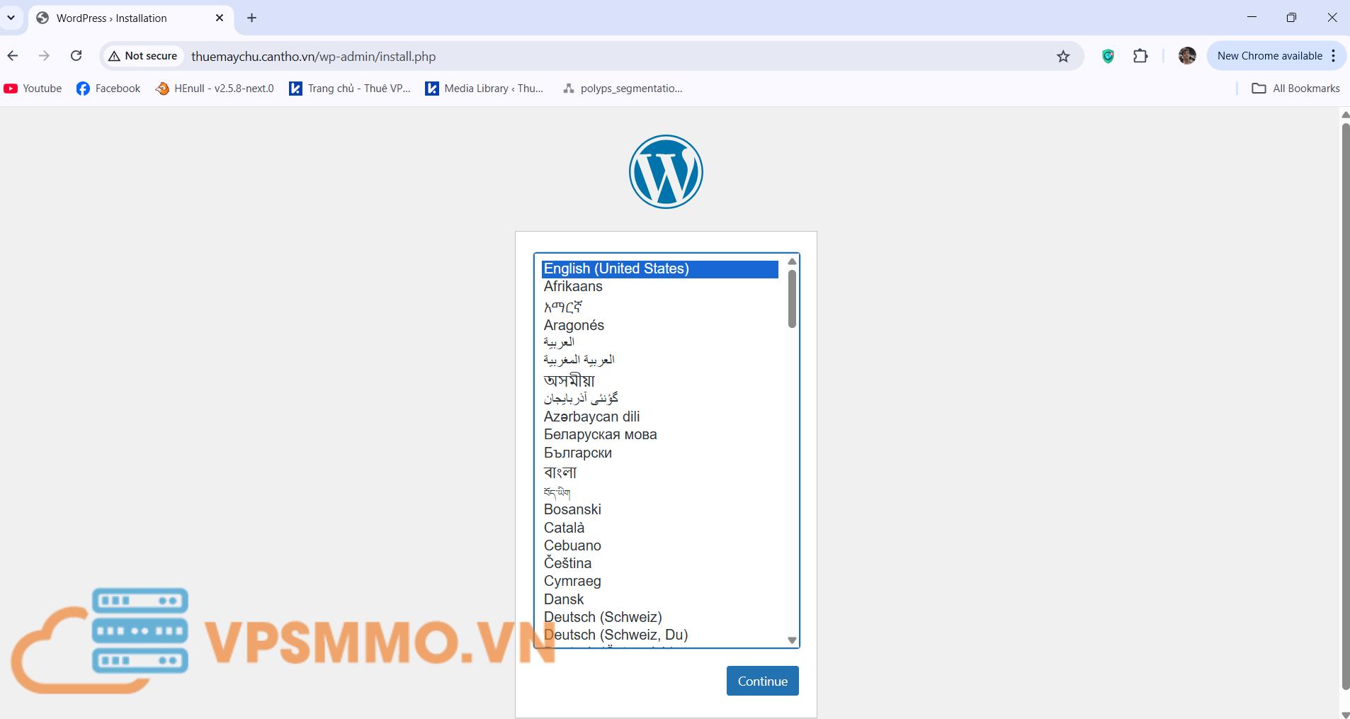Image resolution: width=1350 pixels, height=719 pixels.
Task: Select Afrikaans in the language list
Action: point(573,287)
